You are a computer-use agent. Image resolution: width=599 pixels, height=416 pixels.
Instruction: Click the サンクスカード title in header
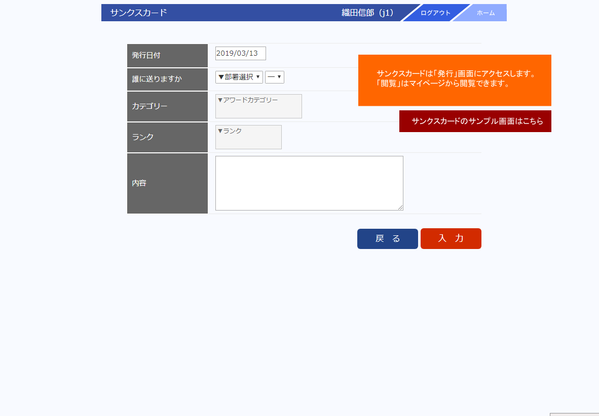coord(138,13)
